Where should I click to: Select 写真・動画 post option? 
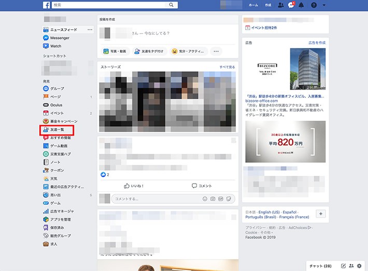coord(116,51)
